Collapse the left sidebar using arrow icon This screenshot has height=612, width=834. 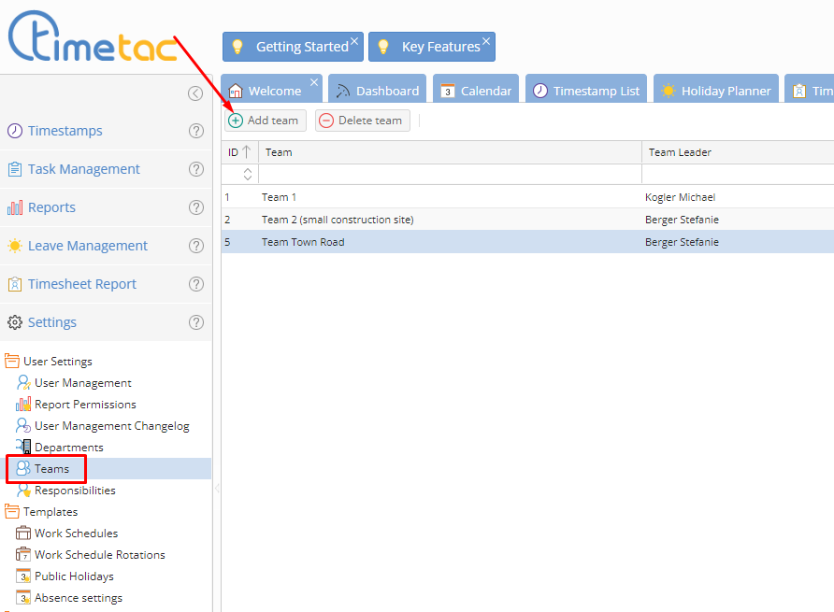point(194,93)
